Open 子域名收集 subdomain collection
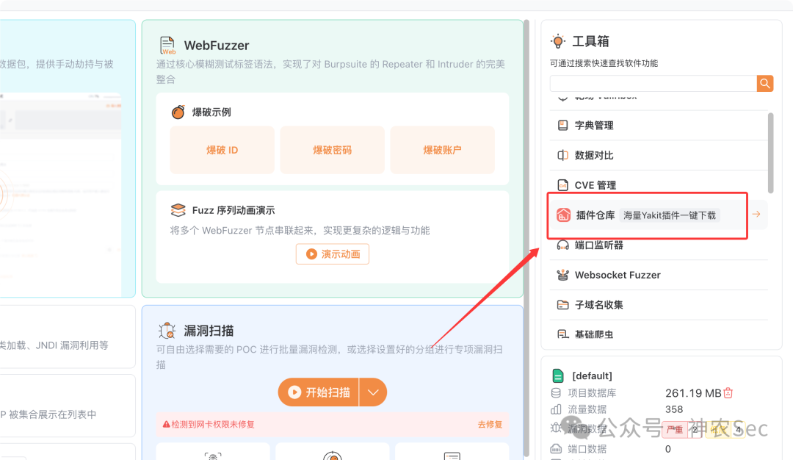 (x=659, y=305)
